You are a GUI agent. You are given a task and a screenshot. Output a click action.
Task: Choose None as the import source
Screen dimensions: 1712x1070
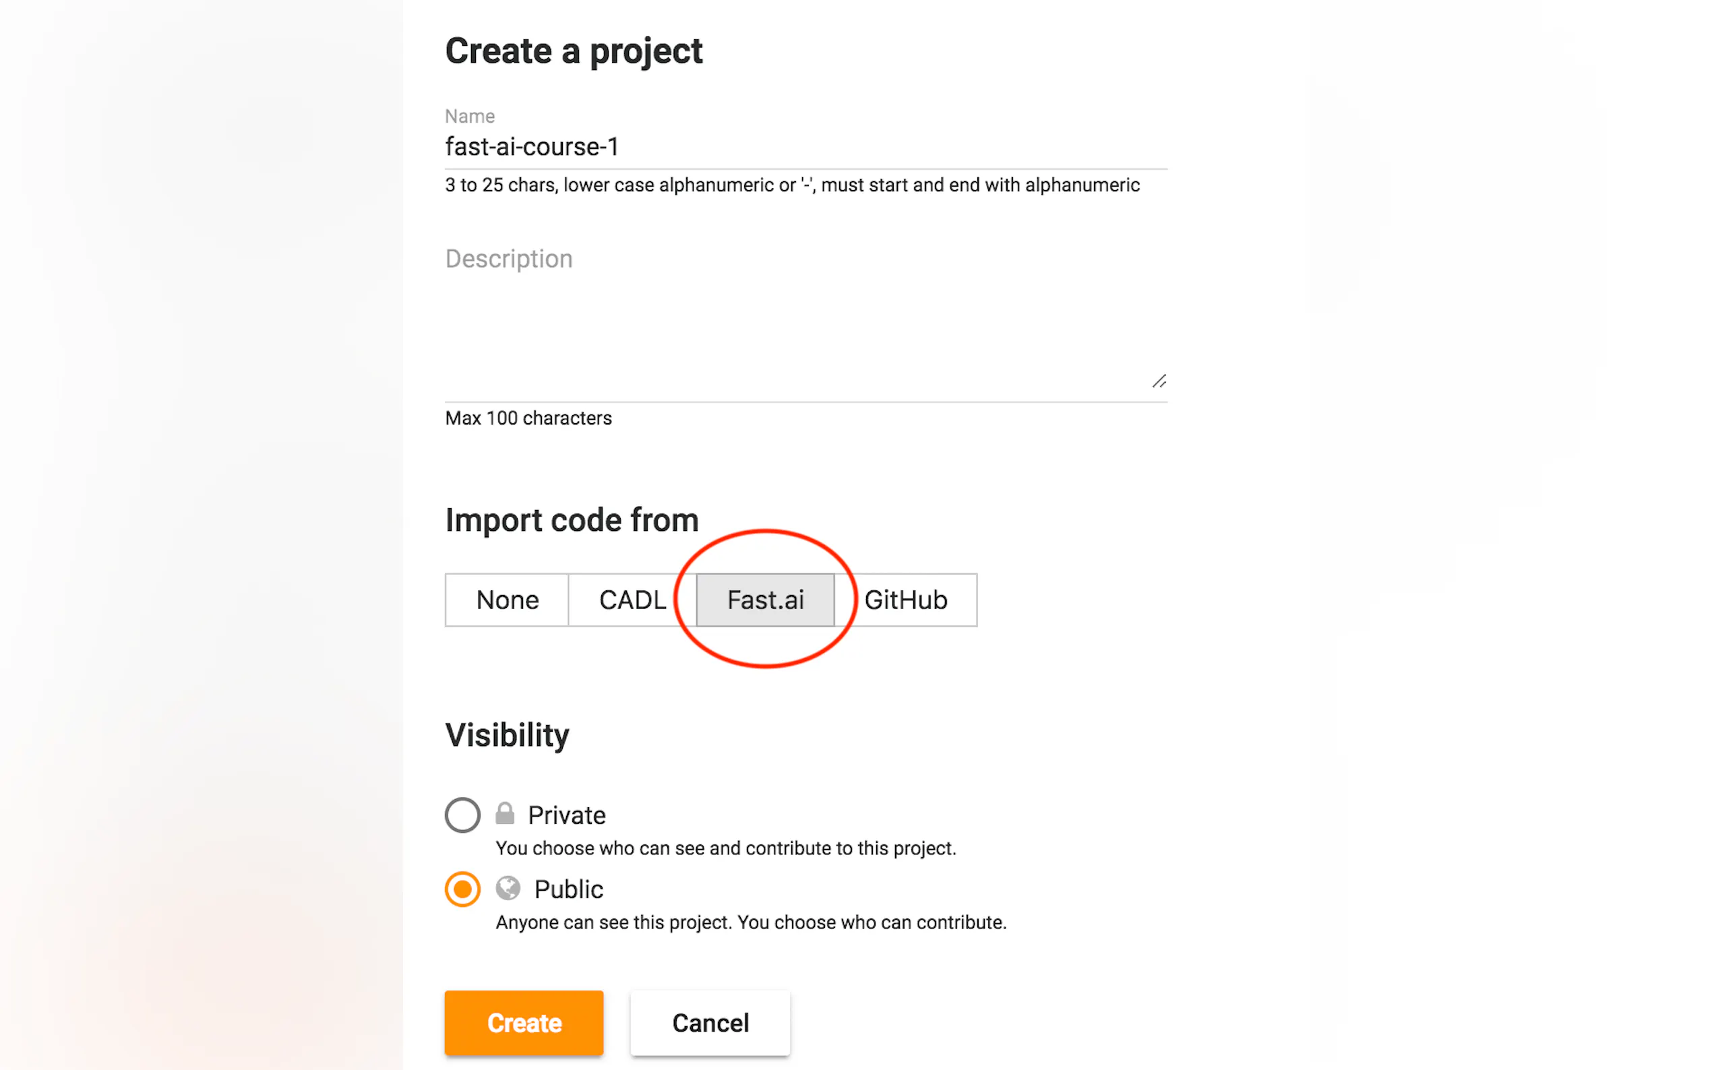pos(507,600)
